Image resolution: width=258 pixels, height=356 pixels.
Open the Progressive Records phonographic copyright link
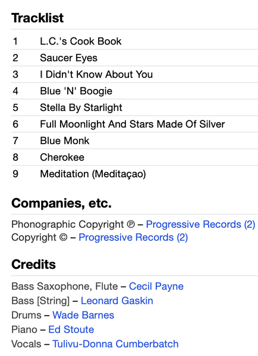click(x=200, y=224)
